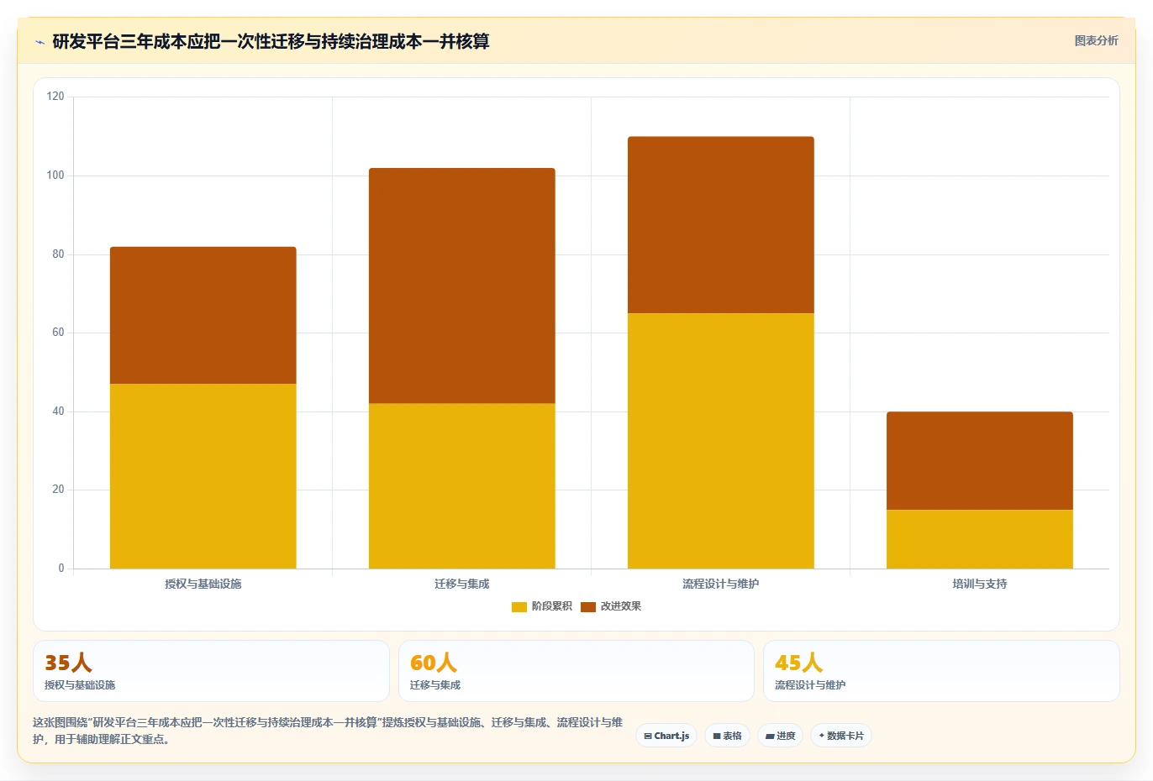Click the x-axis label 流程设计与维护
The image size is (1153, 781).
point(721,584)
